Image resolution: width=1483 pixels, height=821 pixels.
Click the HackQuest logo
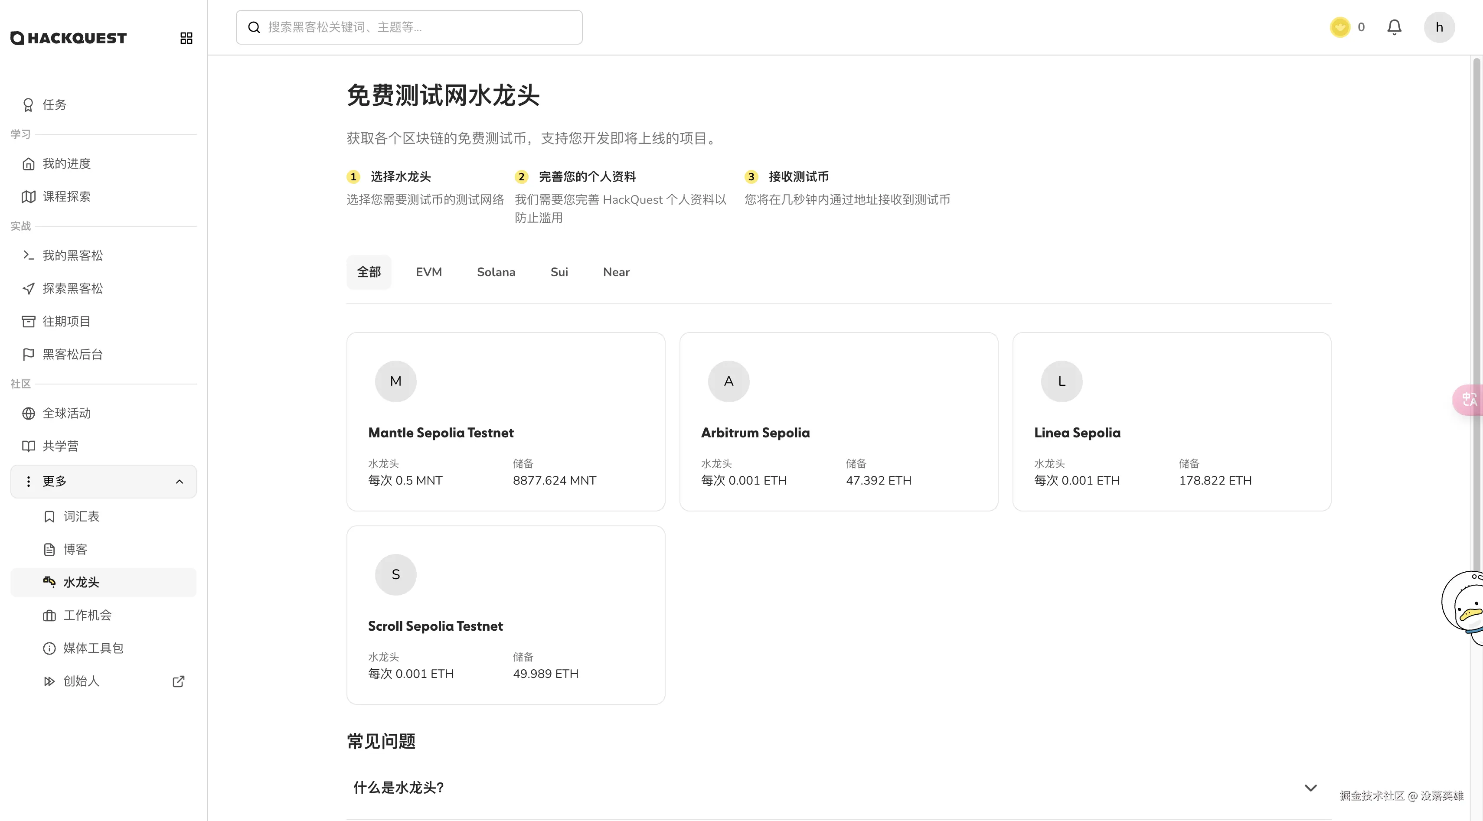click(69, 38)
